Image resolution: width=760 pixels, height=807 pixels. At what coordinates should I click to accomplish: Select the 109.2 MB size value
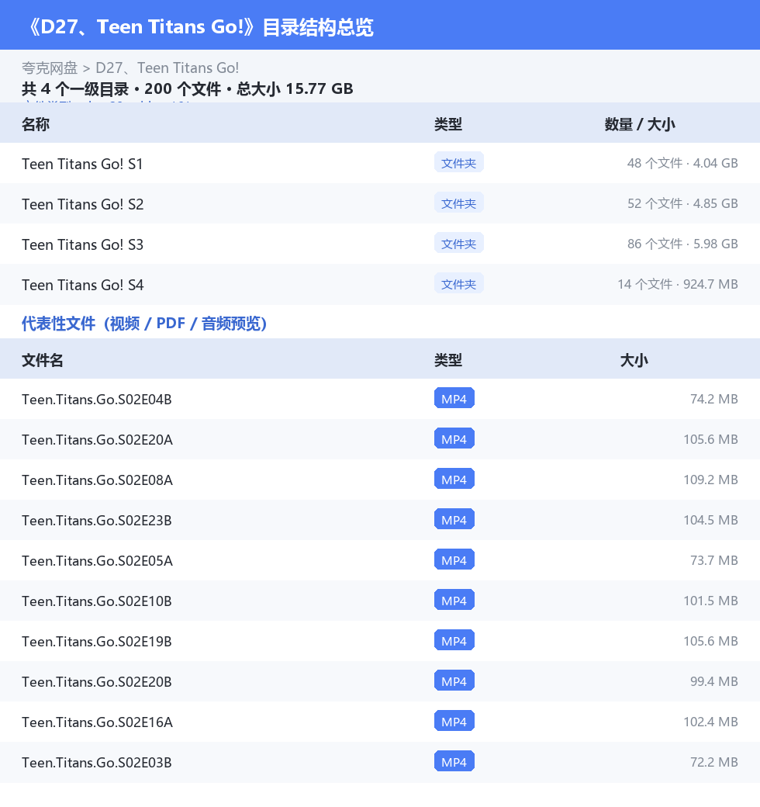coord(710,480)
